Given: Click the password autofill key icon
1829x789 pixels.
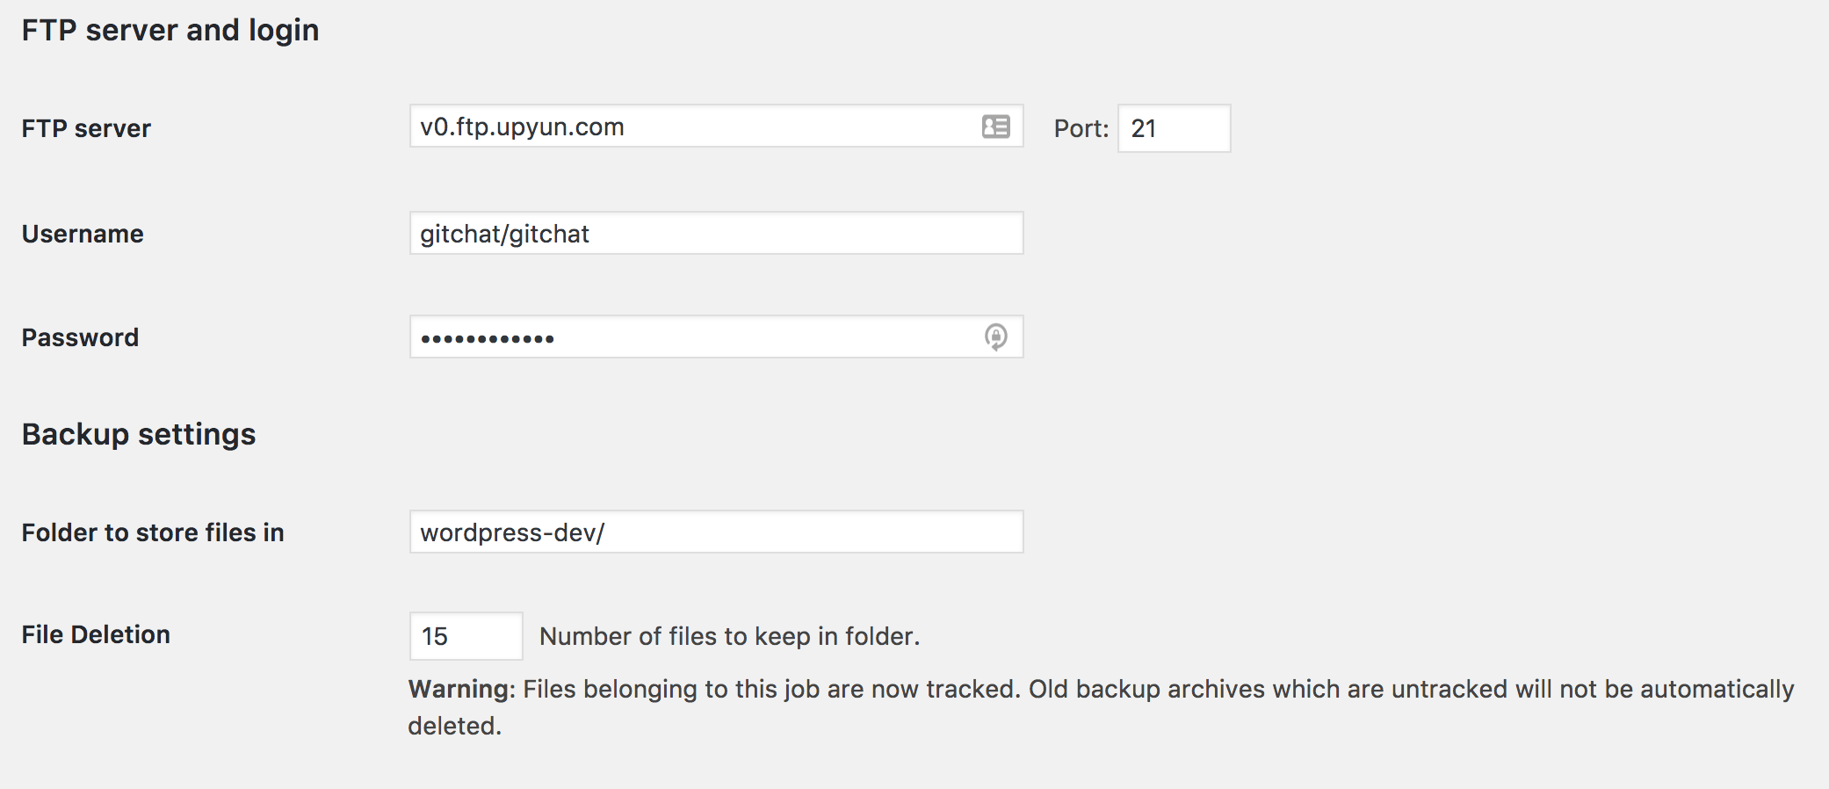Looking at the screenshot, I should [x=995, y=337].
